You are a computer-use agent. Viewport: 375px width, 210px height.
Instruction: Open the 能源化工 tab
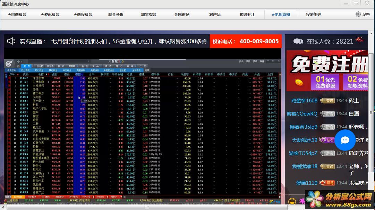(248, 15)
